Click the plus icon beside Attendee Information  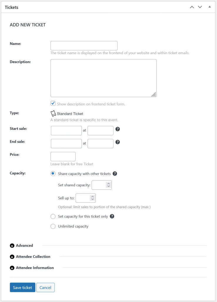coord(12,268)
